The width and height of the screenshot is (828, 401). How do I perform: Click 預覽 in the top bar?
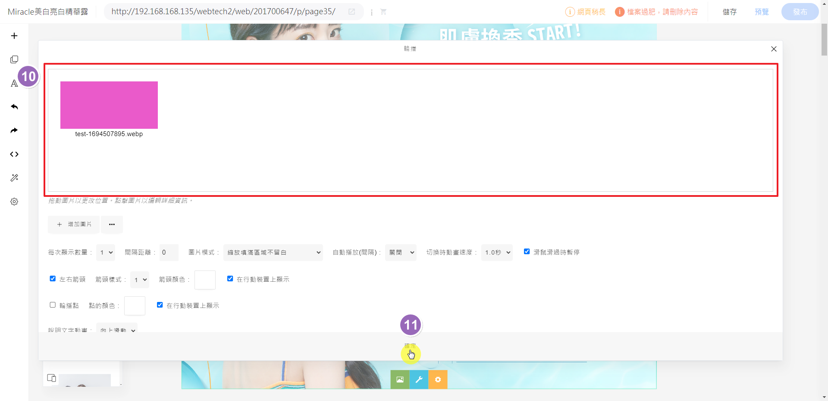click(762, 12)
